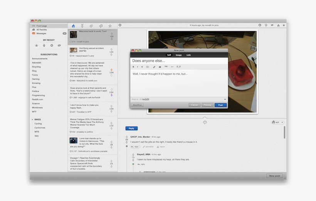The width and height of the screenshot is (316, 201).
Task: Click Cancel in the New post window
Action: point(194,105)
